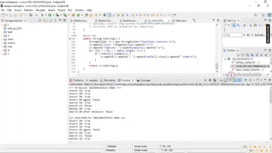Click the Pin Console icon

pyautogui.click(x=246, y=80)
